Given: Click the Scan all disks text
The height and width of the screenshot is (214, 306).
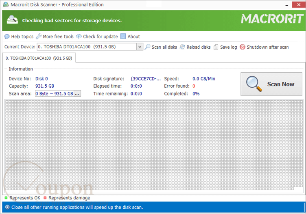Looking at the screenshot, I should click(164, 47).
